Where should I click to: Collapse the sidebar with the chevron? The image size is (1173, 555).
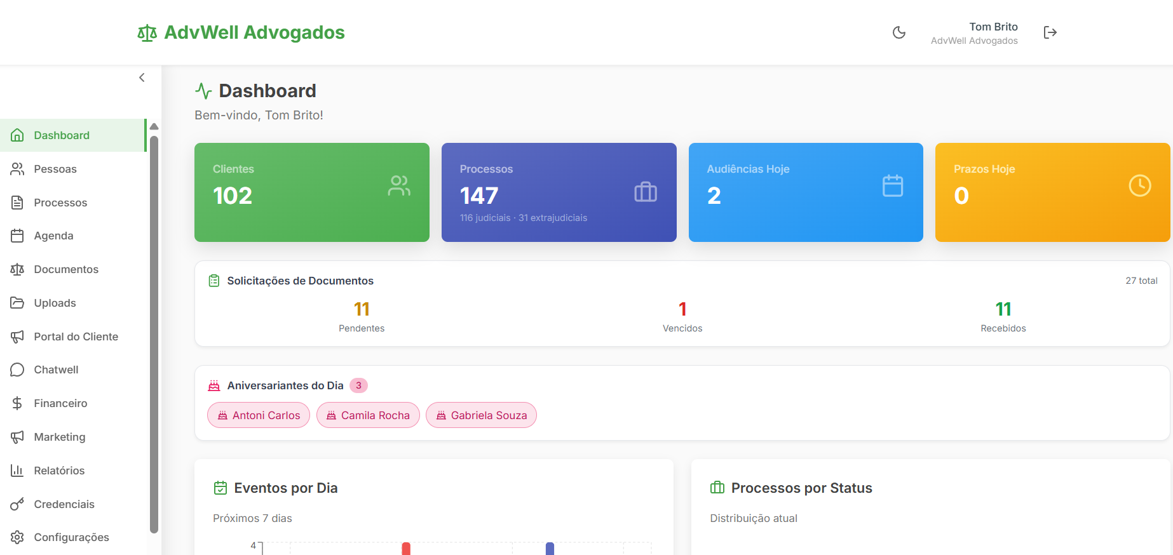[142, 77]
